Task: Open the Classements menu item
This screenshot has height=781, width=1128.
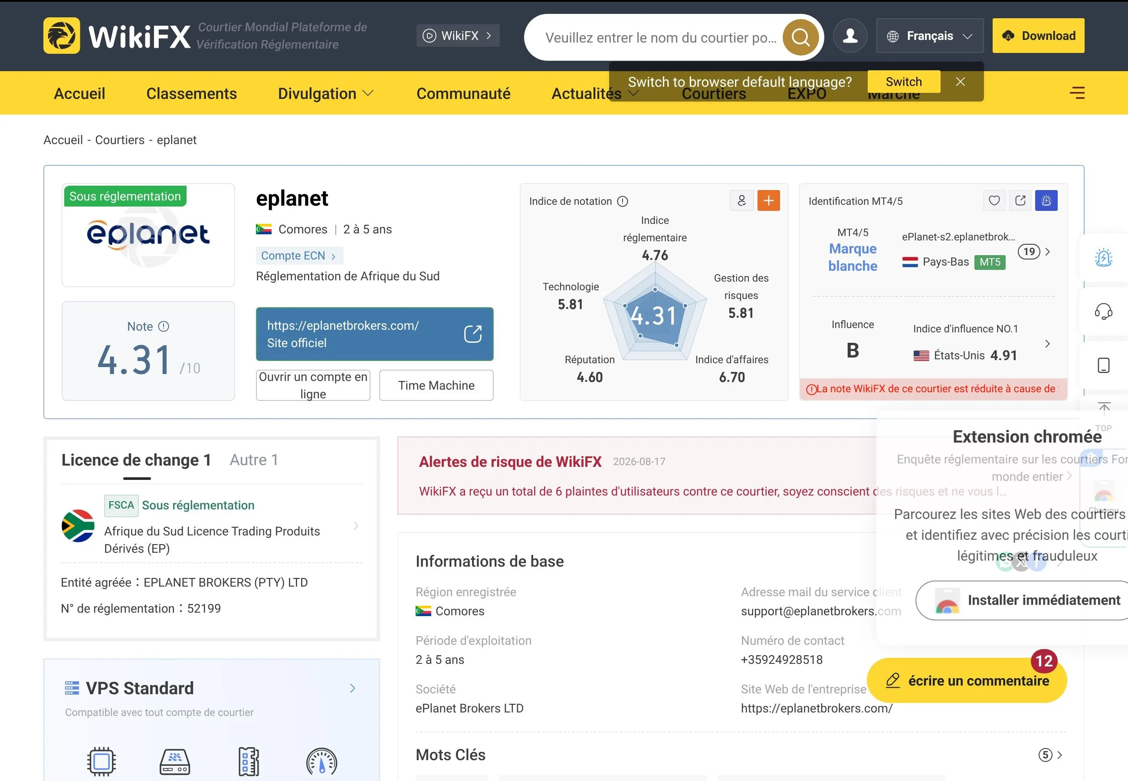Action: tap(192, 93)
